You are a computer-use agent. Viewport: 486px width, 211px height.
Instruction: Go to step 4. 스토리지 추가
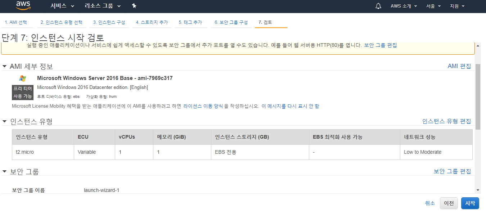click(x=152, y=22)
